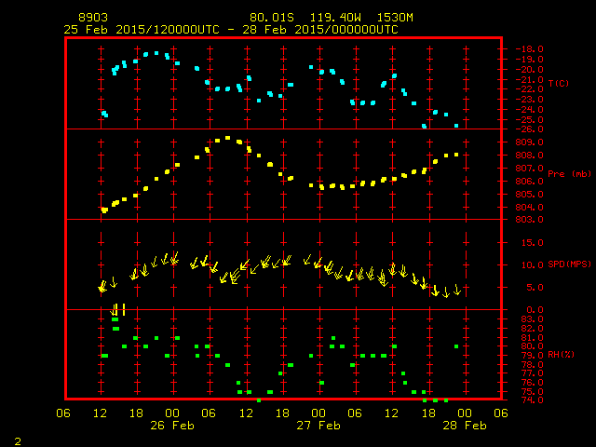Click the 78.0 humidity tick value

point(532,365)
